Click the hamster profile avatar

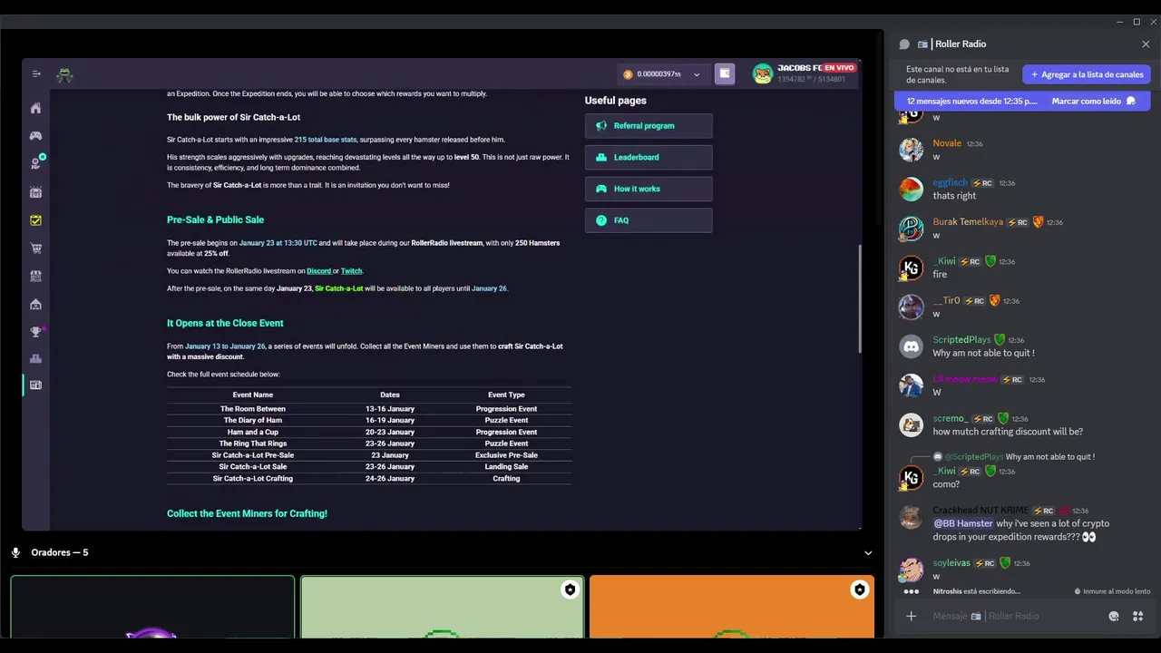(x=763, y=74)
